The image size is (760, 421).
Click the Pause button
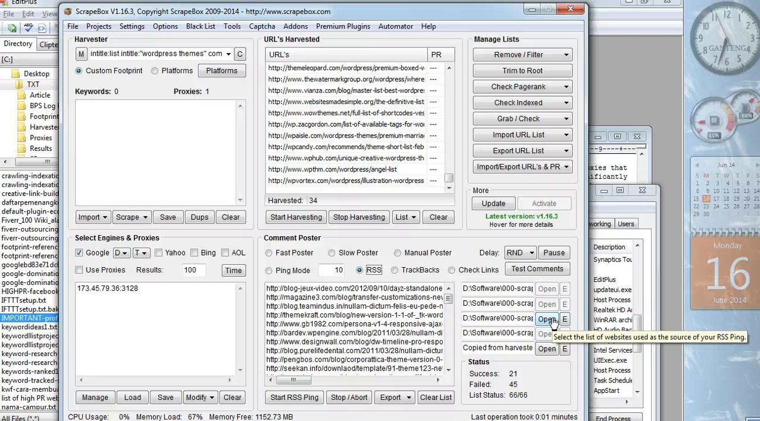tap(554, 253)
